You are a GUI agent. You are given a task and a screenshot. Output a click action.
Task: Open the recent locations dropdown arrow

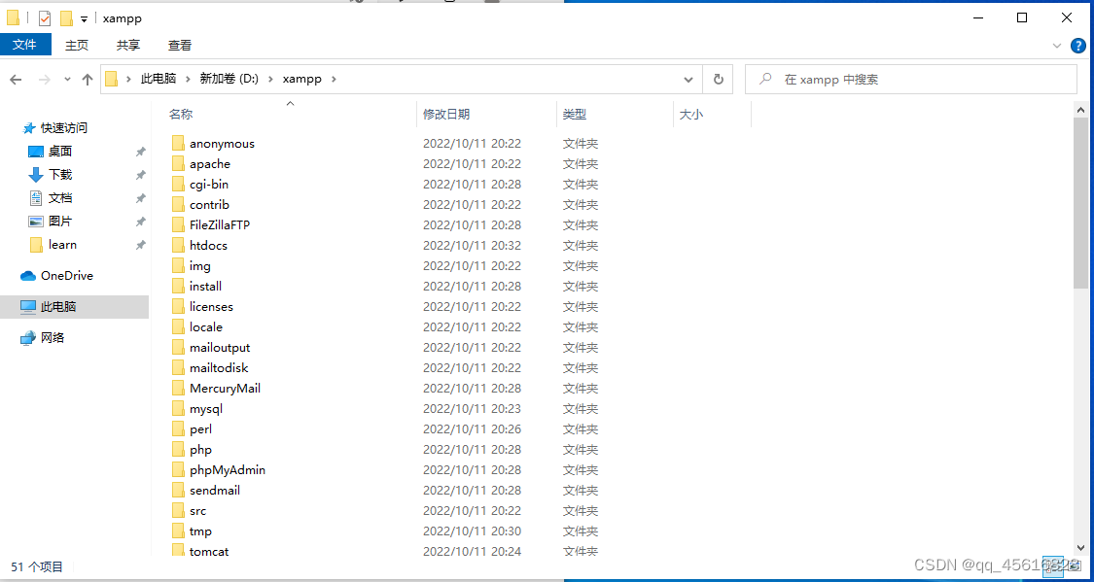67,80
